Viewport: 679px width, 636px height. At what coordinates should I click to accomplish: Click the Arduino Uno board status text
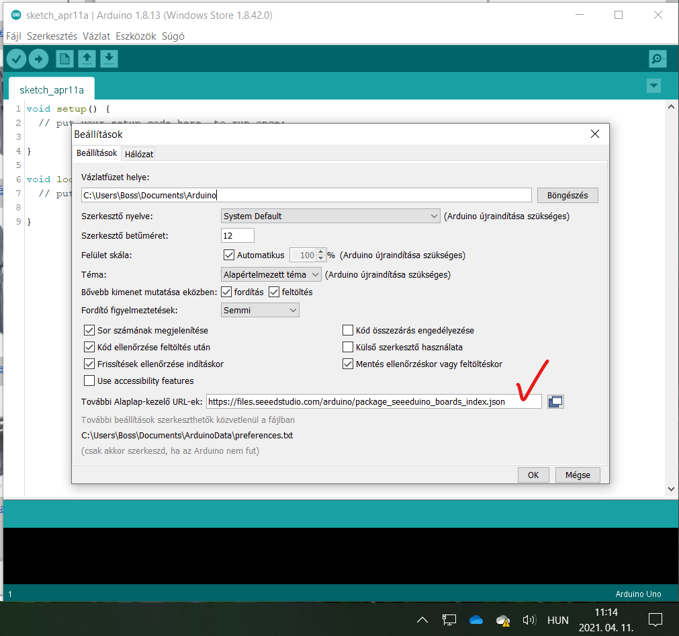tap(638, 594)
